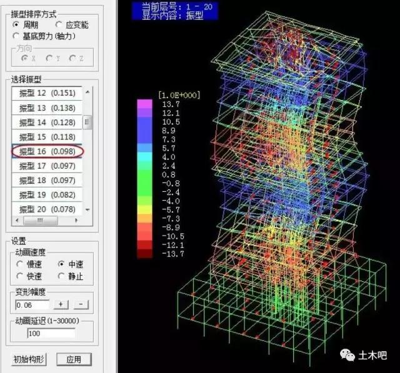Click the 动画延迟 input field
The width and height of the screenshot is (400, 373).
tap(51, 333)
